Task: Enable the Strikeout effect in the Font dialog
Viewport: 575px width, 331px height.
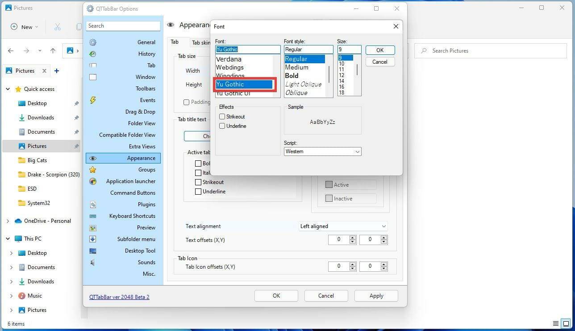Action: (x=222, y=116)
